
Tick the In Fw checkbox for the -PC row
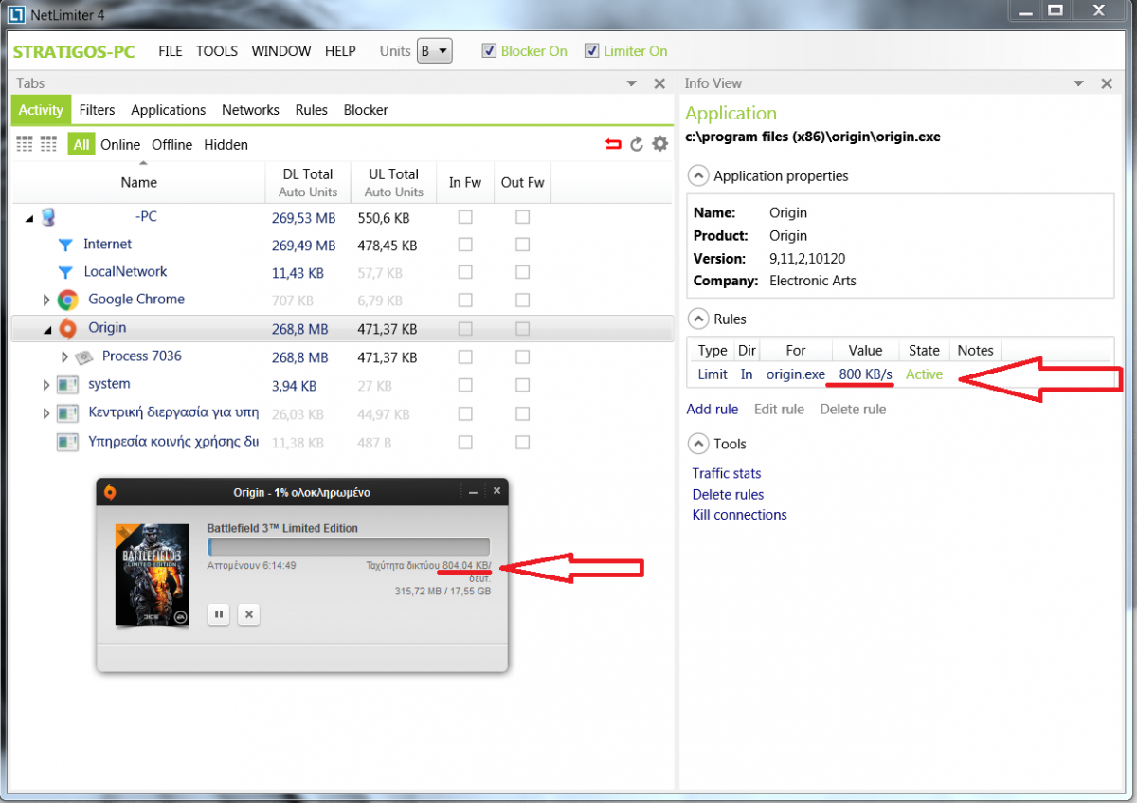(465, 217)
